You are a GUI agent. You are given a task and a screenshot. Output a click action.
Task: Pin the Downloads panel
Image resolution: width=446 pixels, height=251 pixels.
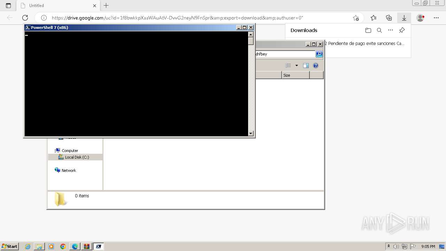[x=402, y=30]
